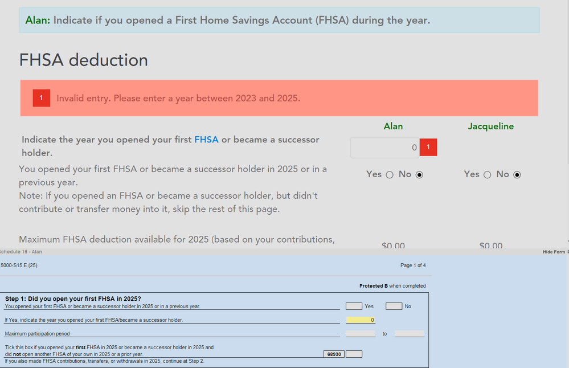Click the red error badge in the warning banner
569x368 pixels.
pyautogui.click(x=41, y=97)
